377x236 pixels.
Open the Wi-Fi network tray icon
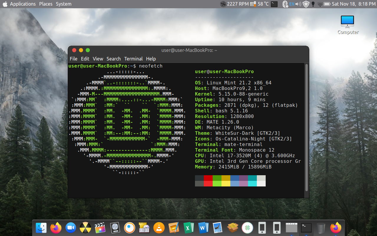point(320,4)
